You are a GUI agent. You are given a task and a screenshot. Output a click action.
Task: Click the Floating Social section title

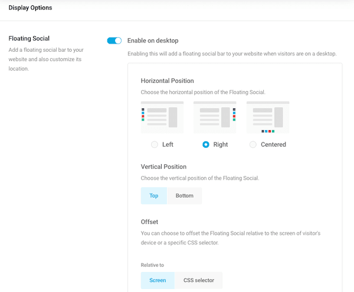pyautogui.click(x=29, y=38)
